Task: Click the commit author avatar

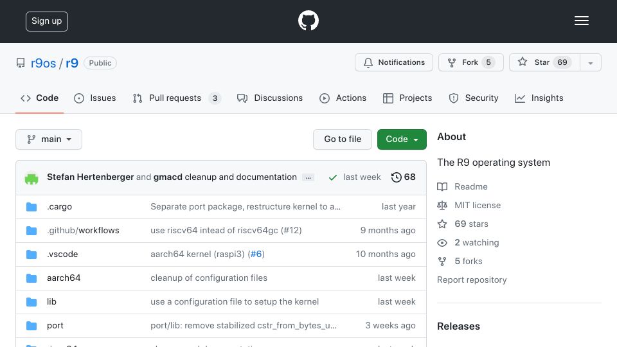Action: click(x=31, y=178)
